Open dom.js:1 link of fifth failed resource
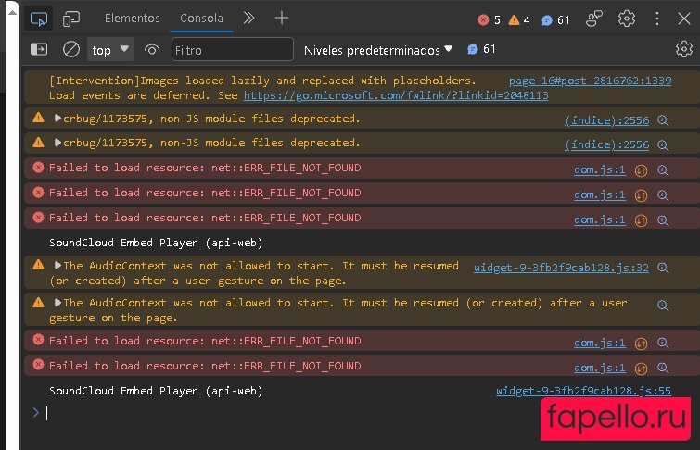700x450 pixels. click(599, 368)
